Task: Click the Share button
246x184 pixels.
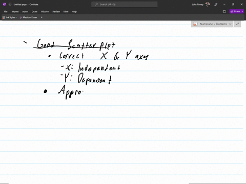Action: 235,11
